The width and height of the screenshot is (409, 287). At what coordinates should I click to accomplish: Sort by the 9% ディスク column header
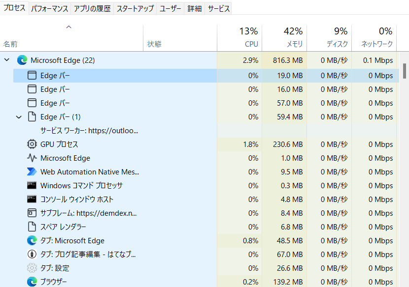point(329,38)
